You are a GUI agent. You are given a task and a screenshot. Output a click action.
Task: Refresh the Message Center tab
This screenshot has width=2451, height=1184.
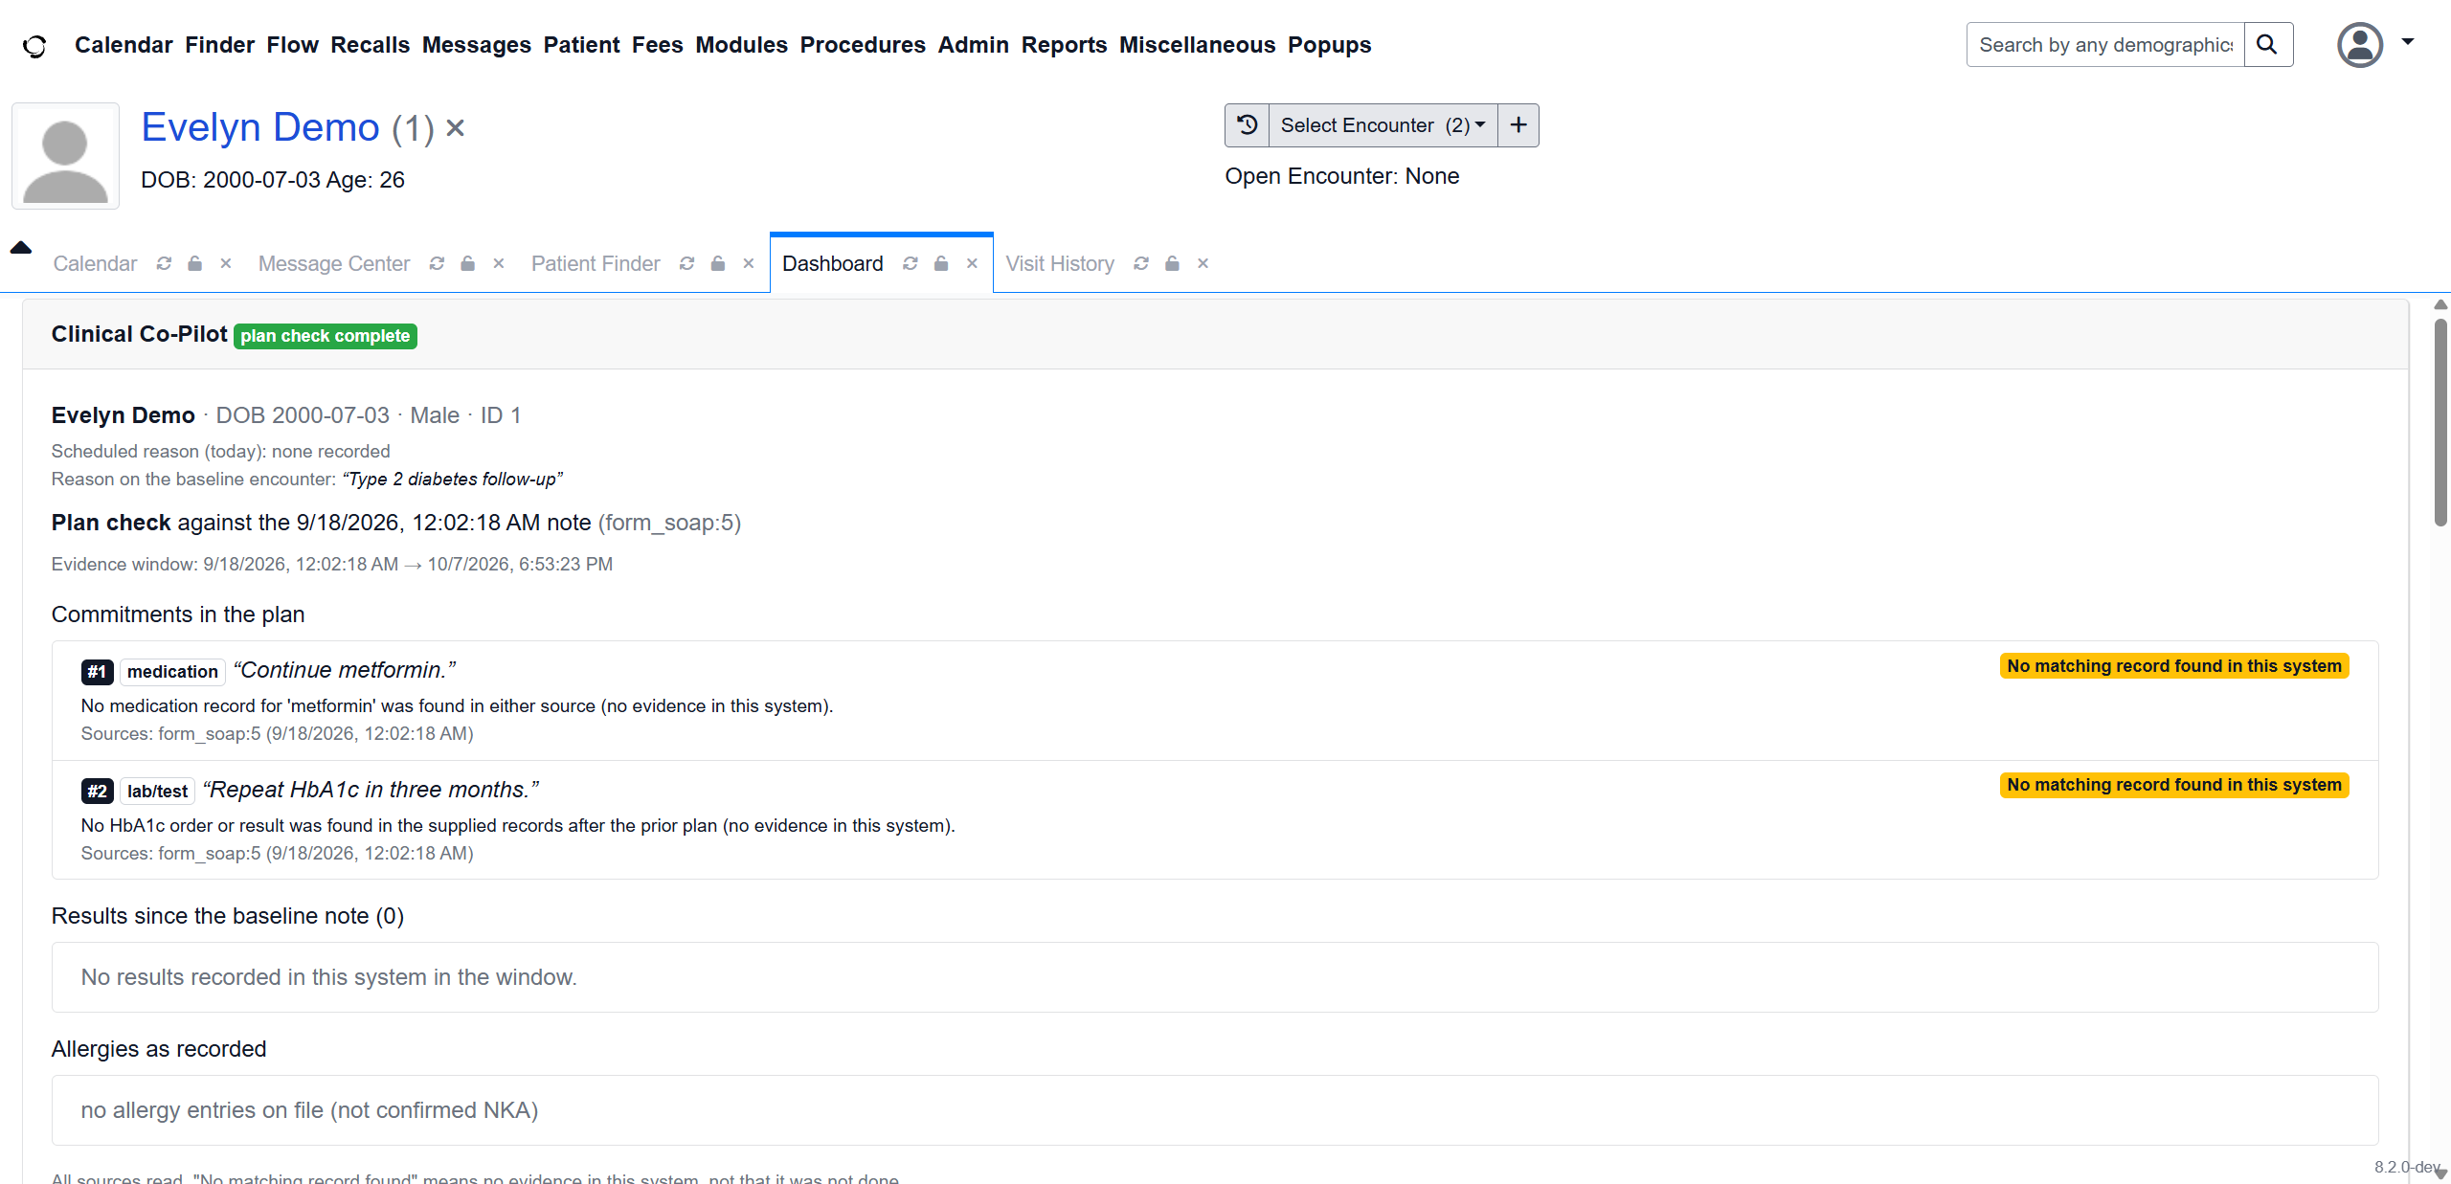(x=438, y=263)
